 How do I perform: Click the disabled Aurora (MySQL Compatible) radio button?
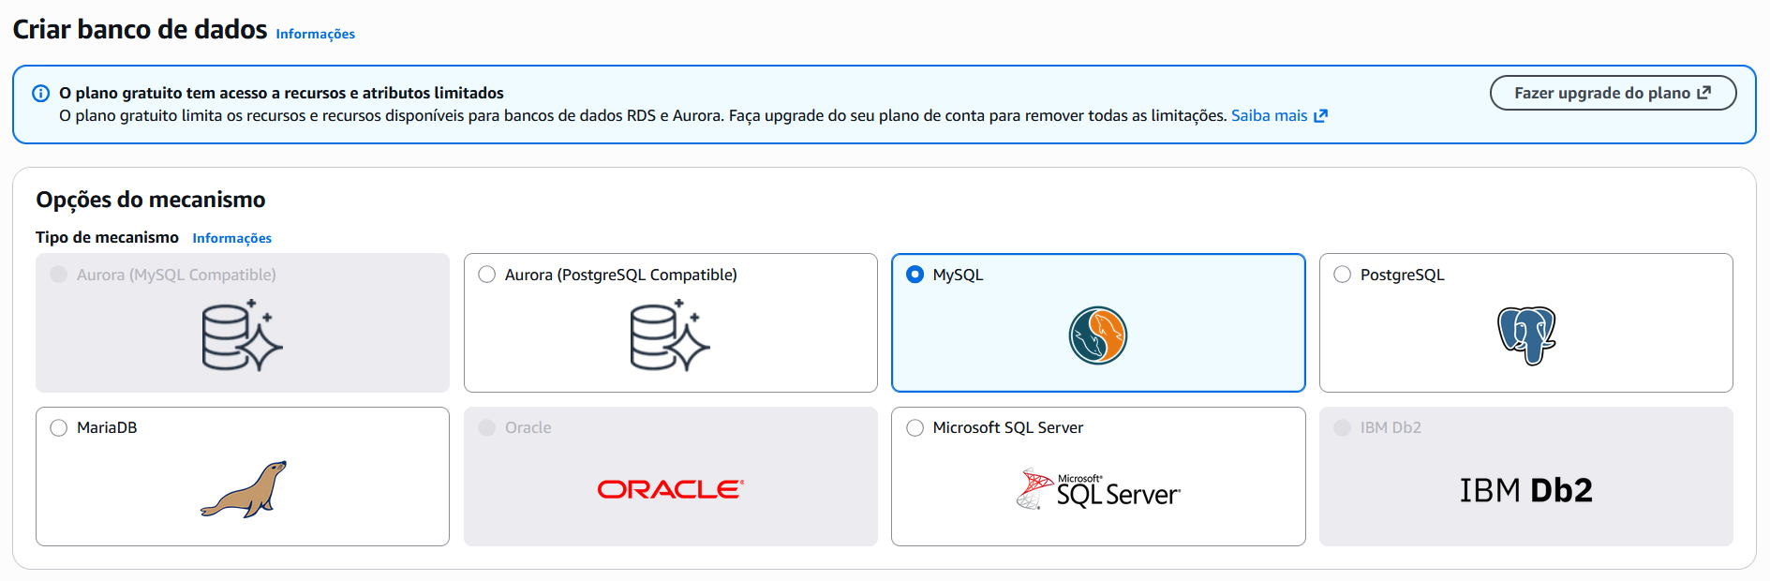(59, 275)
